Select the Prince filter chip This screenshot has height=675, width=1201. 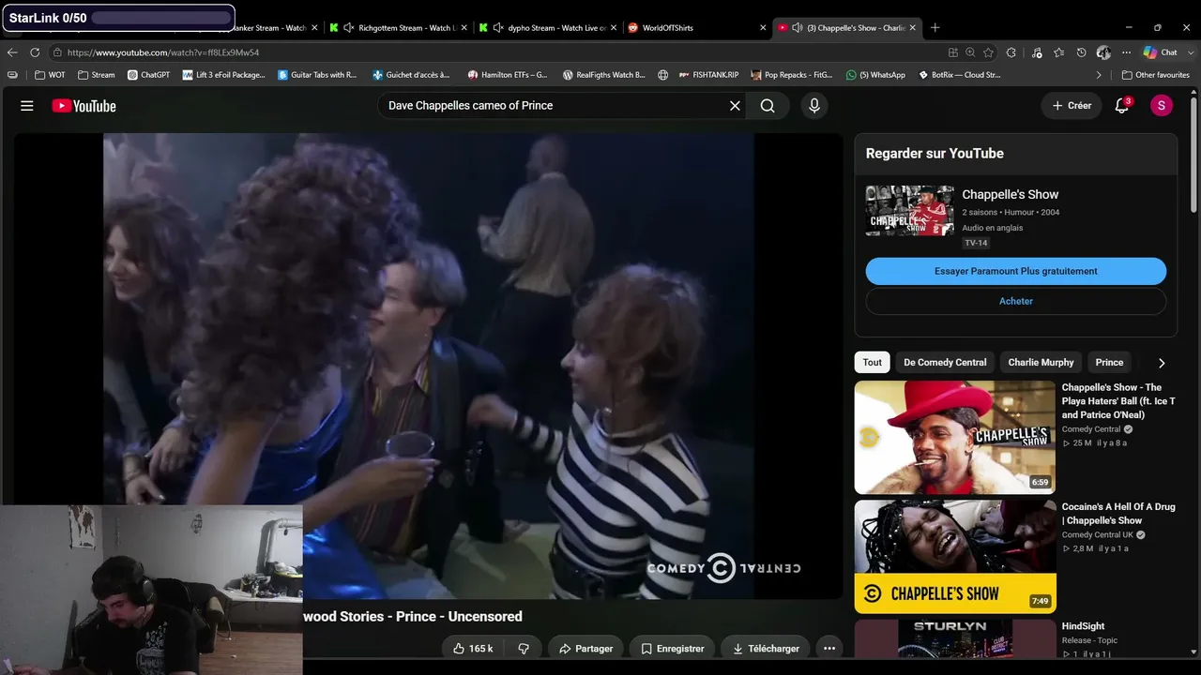(x=1109, y=363)
